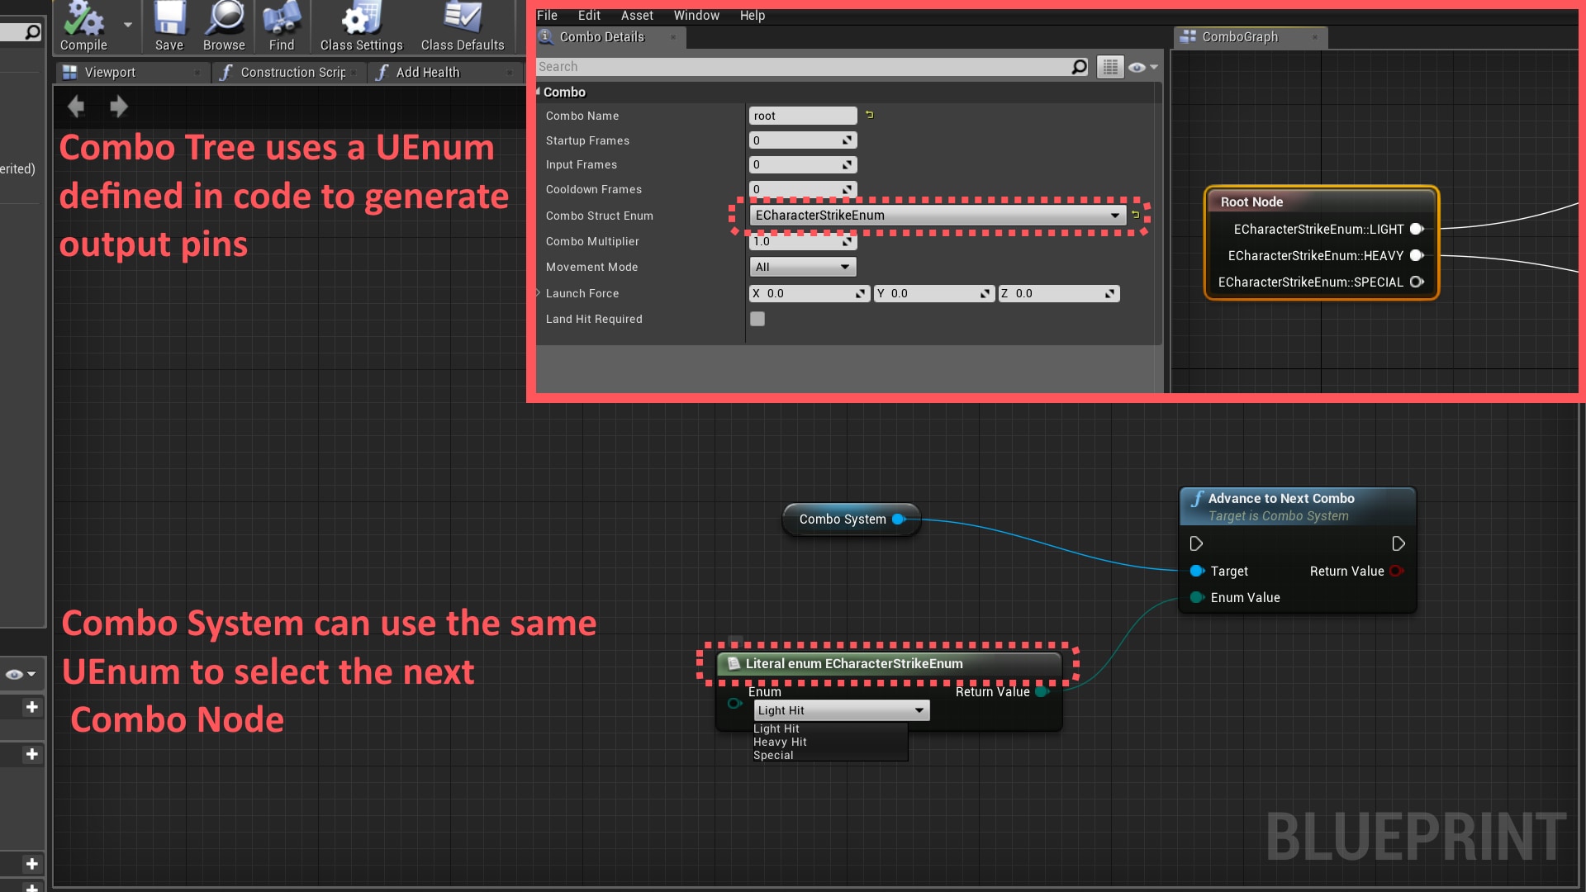The height and width of the screenshot is (892, 1586).
Task: Click the back navigation arrow
Action: [75, 107]
